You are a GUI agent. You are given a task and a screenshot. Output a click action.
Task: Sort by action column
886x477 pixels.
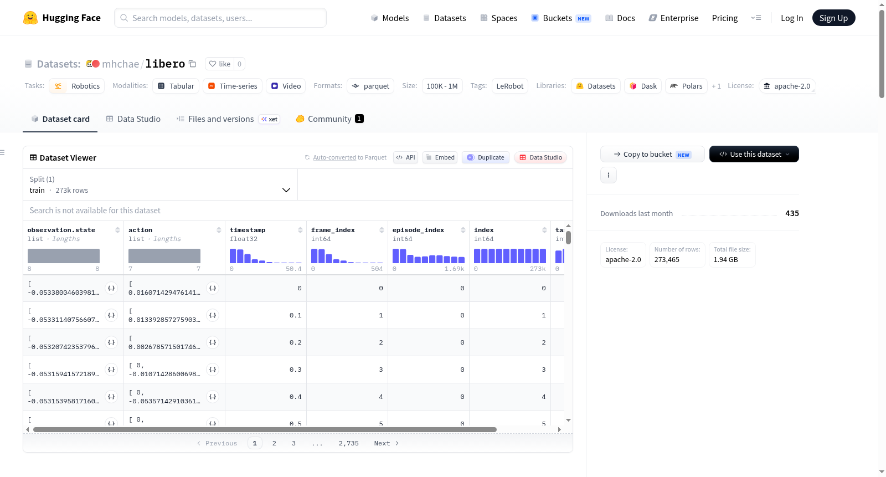pyautogui.click(x=219, y=230)
